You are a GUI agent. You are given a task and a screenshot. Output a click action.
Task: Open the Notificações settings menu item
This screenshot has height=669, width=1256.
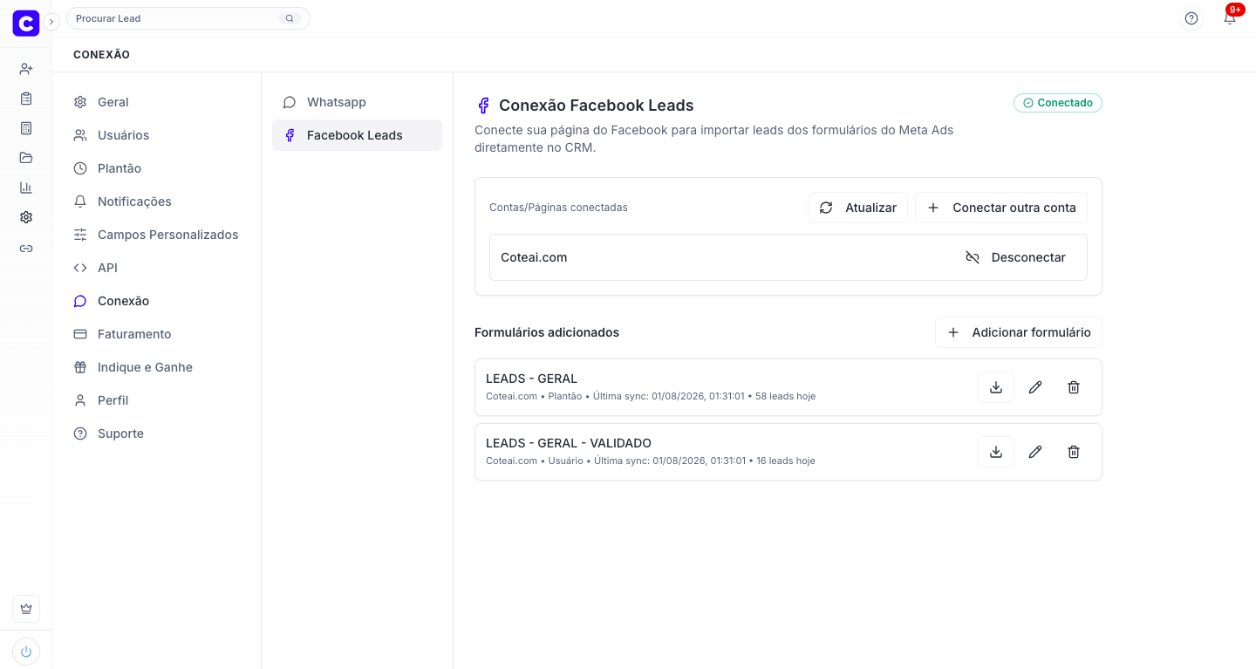pyautogui.click(x=157, y=201)
